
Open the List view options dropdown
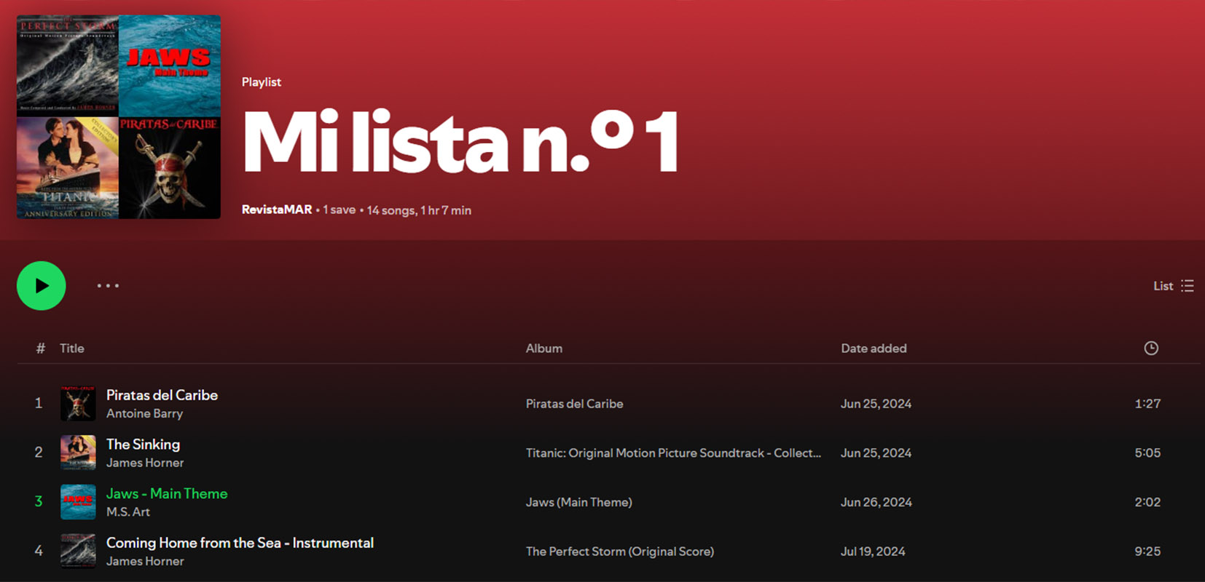pos(1173,286)
